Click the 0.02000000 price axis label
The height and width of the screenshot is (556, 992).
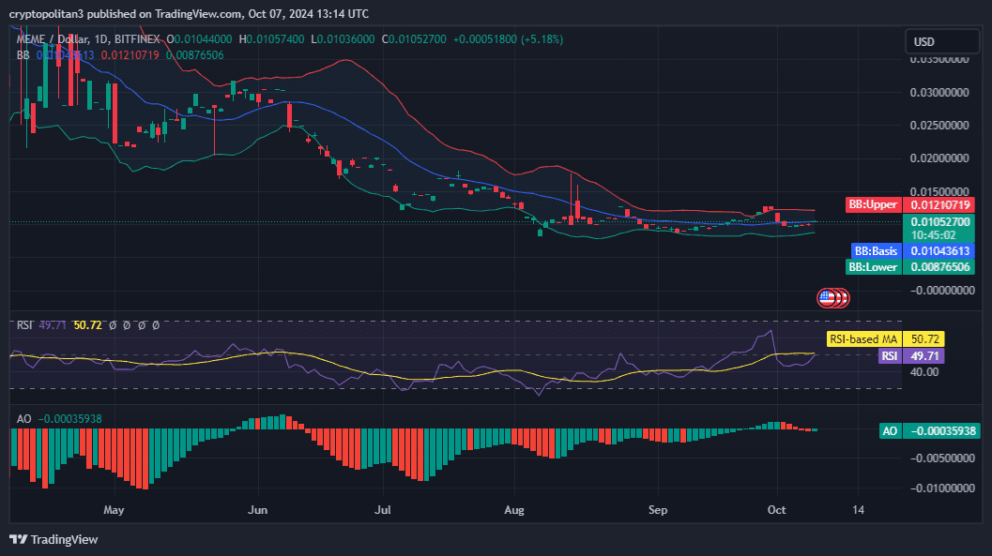point(939,158)
